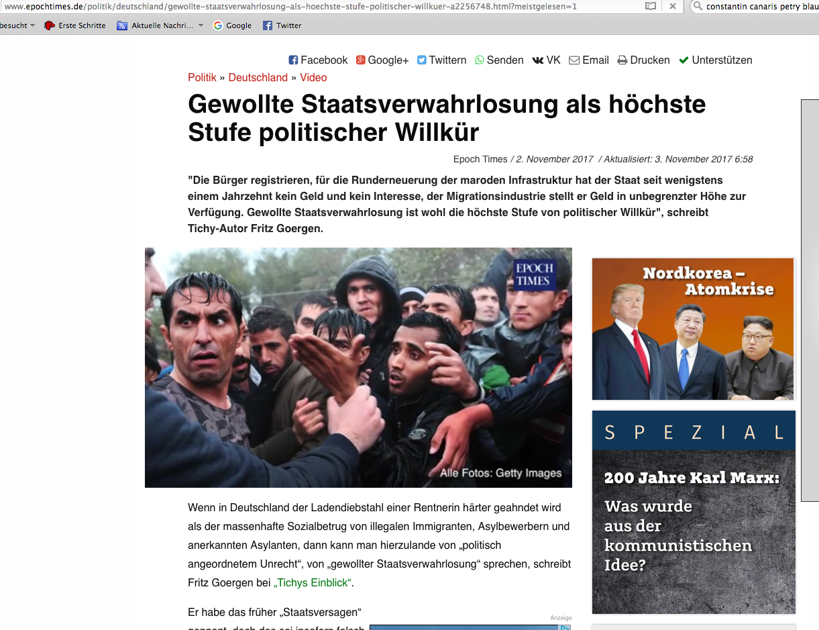Open reader view icon in address bar
819x630 pixels.
coord(650,6)
